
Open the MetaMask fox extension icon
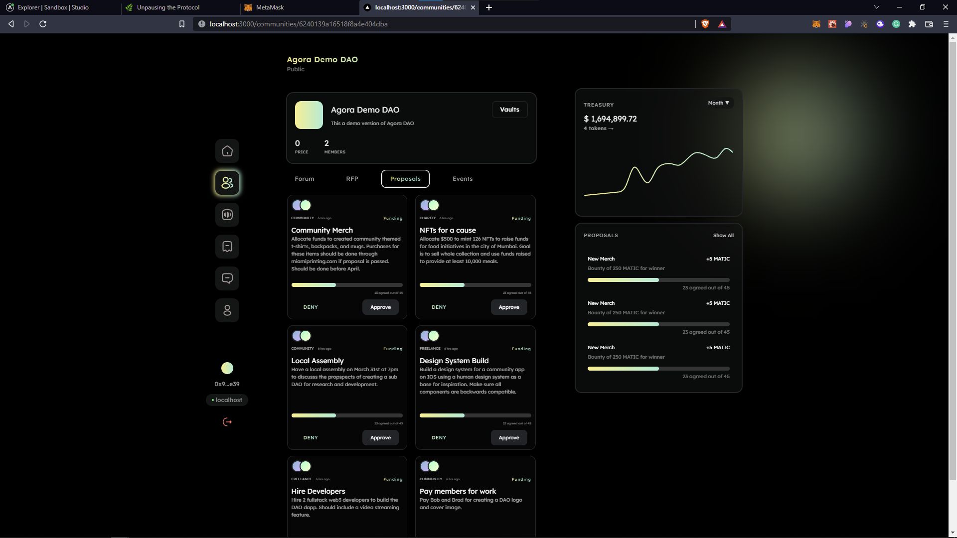(816, 24)
